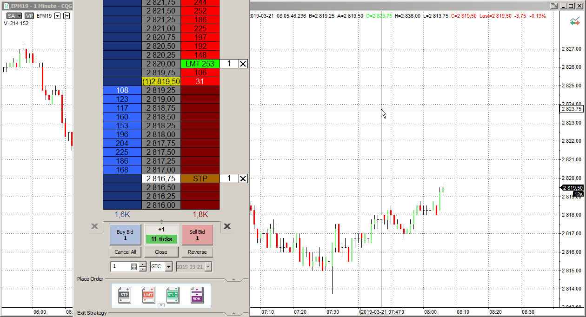Click price cell 2 820,00 in ladder

161,64
